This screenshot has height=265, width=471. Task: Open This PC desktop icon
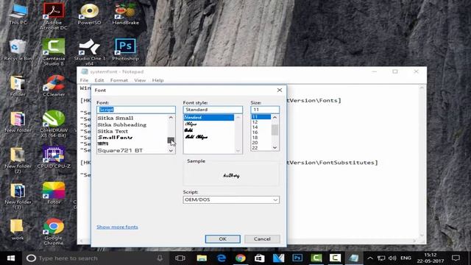[x=18, y=15]
